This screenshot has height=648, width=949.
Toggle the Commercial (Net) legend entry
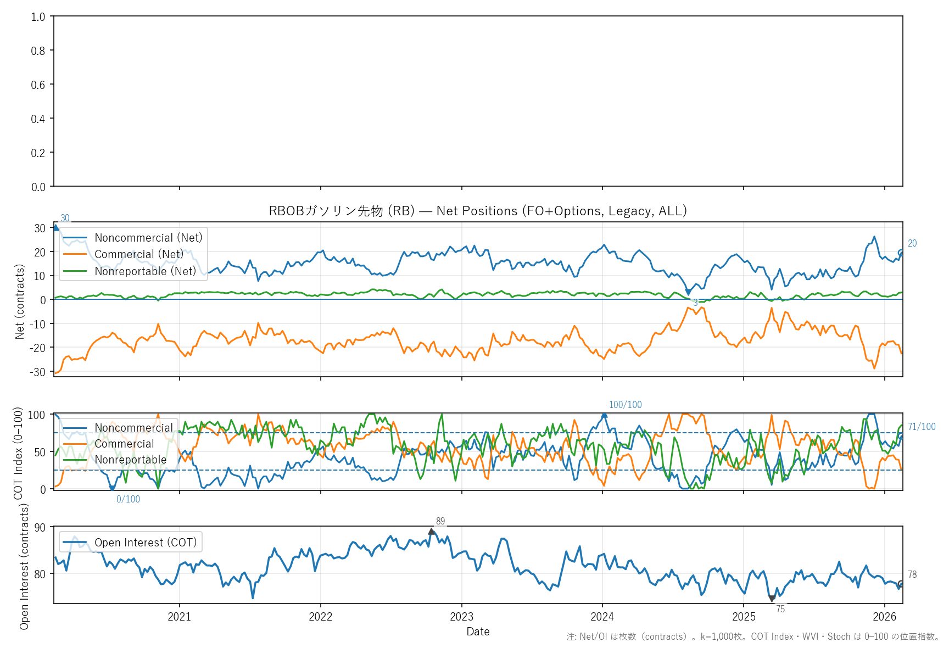139,254
